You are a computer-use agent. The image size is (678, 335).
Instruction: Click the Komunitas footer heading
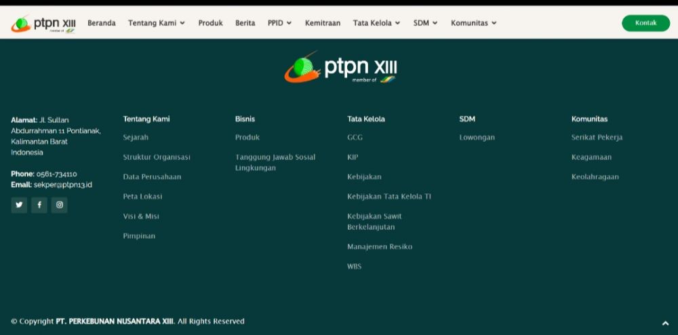(589, 119)
